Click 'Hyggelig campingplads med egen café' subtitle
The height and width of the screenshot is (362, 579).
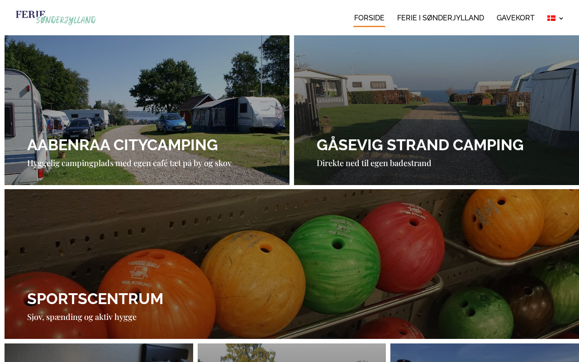tap(129, 163)
